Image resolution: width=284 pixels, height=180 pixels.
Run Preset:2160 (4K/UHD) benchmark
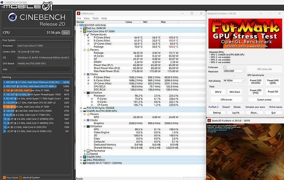pyautogui.click(x=255, y=82)
